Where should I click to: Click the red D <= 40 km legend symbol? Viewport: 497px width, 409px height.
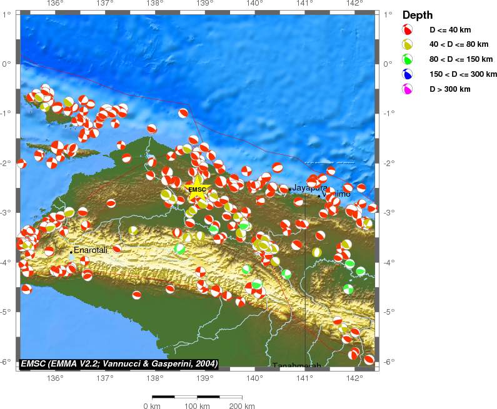[x=408, y=30]
